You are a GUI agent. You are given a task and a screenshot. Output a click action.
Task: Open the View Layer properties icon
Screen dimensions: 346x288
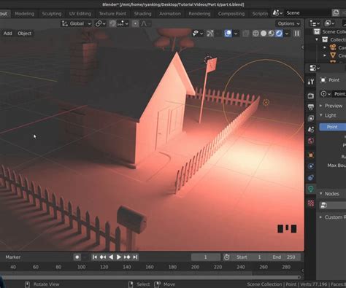pos(311,118)
